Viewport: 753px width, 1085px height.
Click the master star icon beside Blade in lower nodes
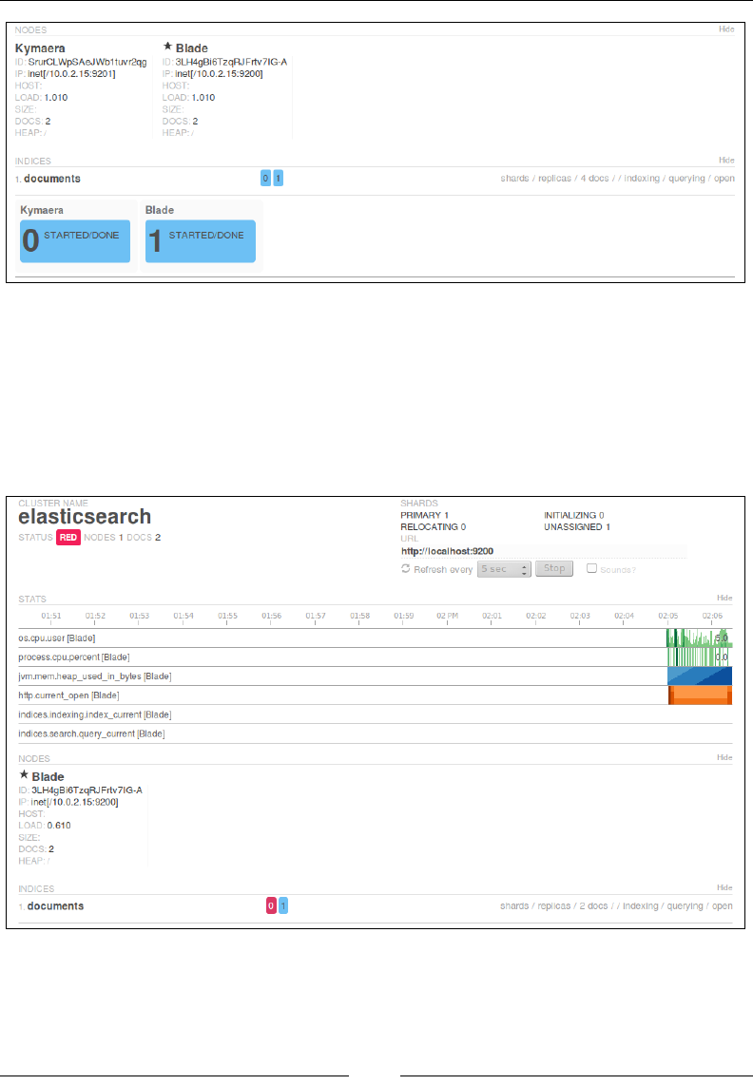[x=24, y=775]
